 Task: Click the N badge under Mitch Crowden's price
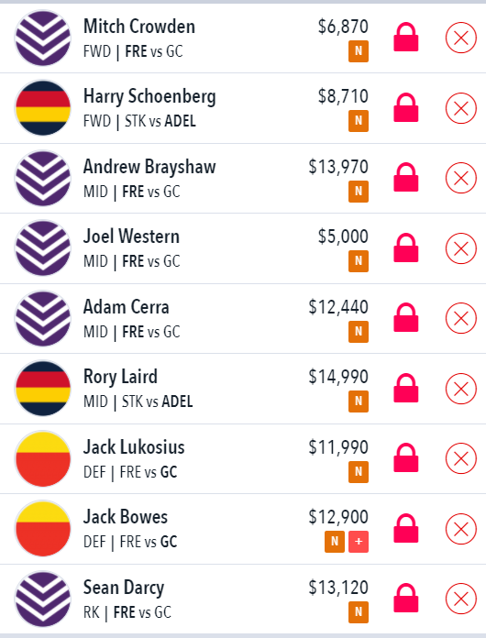[359, 50]
